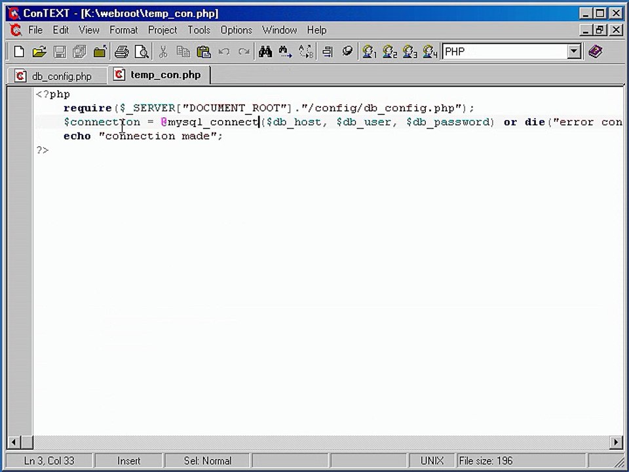Open the Help menu

[x=317, y=30]
